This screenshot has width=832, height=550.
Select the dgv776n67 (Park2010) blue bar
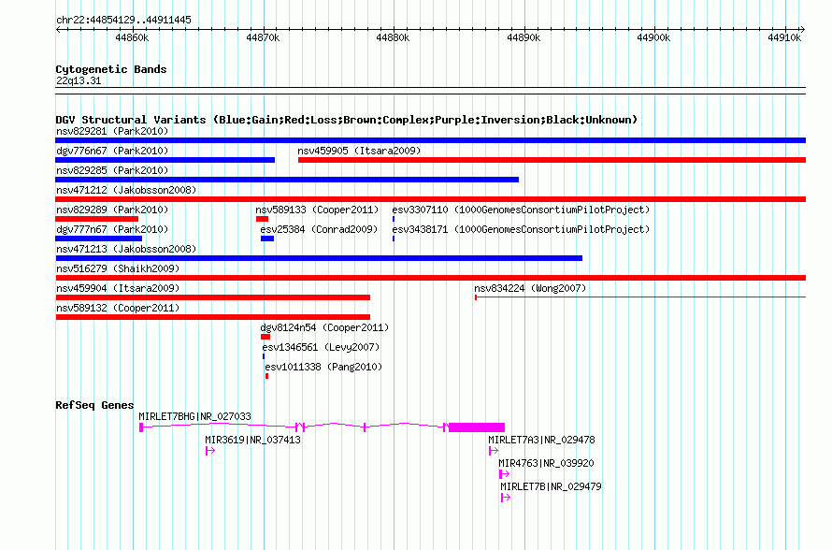165,160
